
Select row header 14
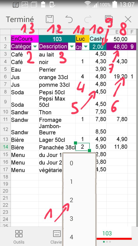point(5,147)
